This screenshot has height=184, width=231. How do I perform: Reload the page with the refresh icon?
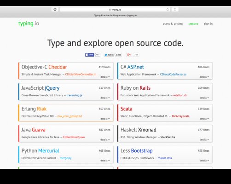coord(167,10)
